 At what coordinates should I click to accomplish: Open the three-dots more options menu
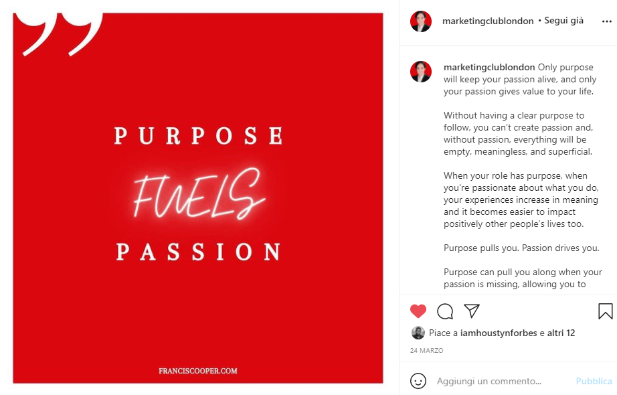point(607,21)
